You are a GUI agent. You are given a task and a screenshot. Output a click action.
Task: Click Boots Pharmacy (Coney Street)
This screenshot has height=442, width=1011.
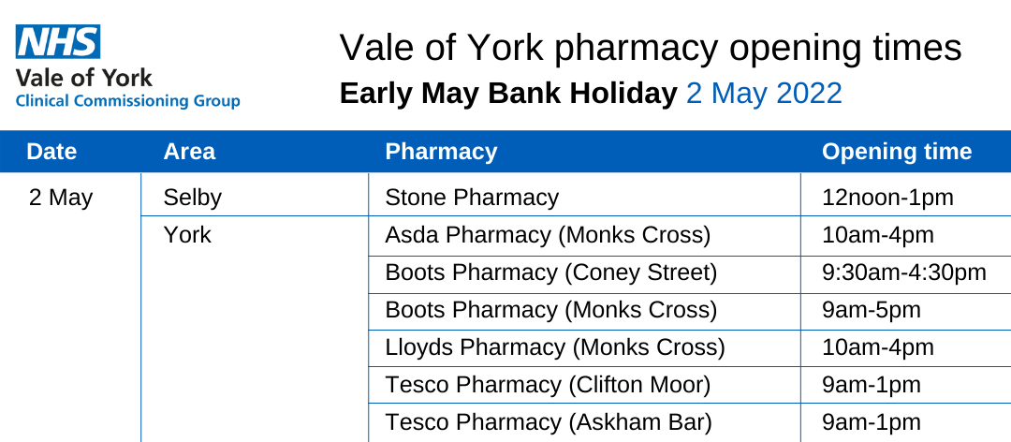(x=551, y=273)
